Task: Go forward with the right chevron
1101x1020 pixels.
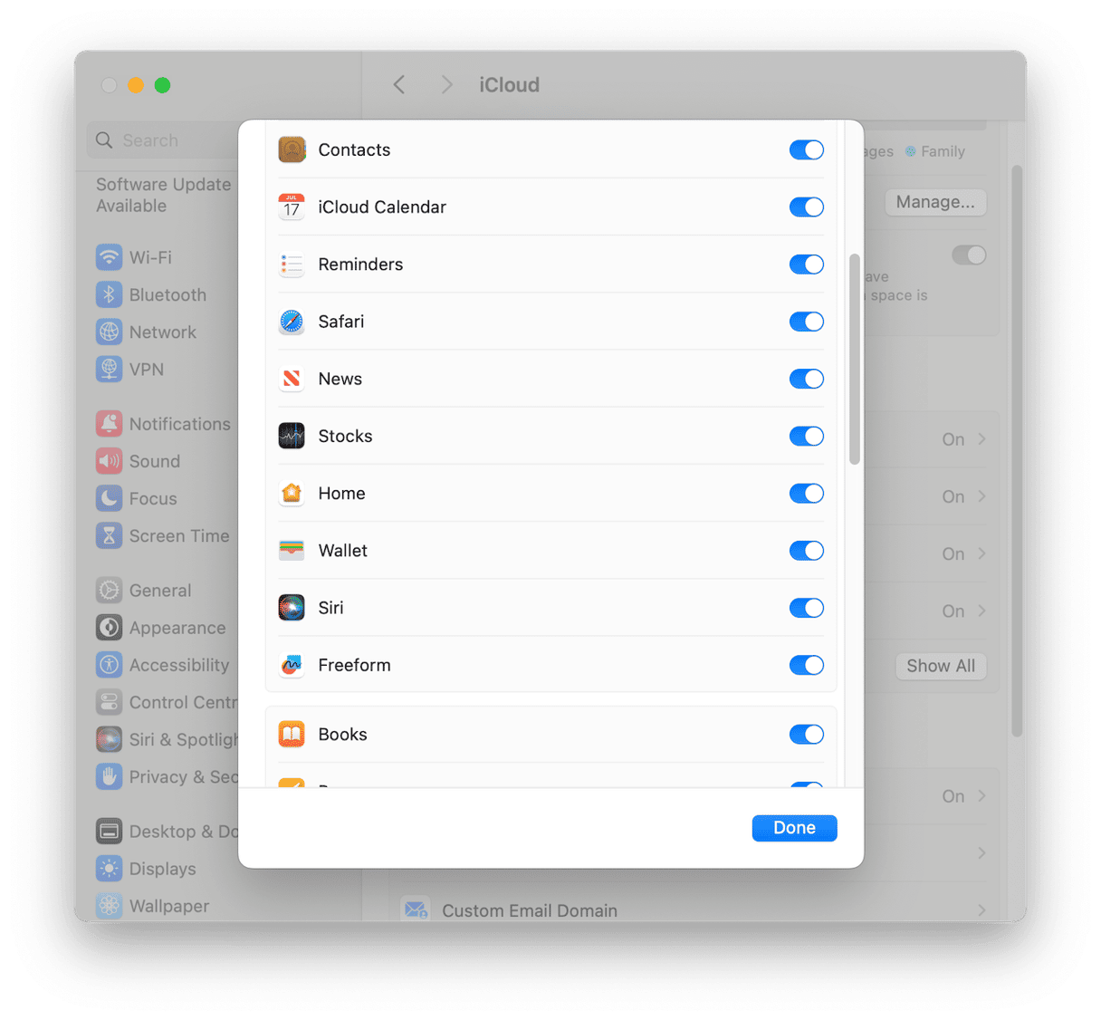Action: [446, 85]
